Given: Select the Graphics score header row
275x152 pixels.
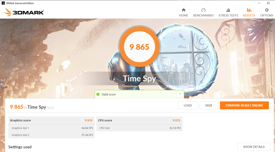Looking at the screenshot, I should coord(51,120).
